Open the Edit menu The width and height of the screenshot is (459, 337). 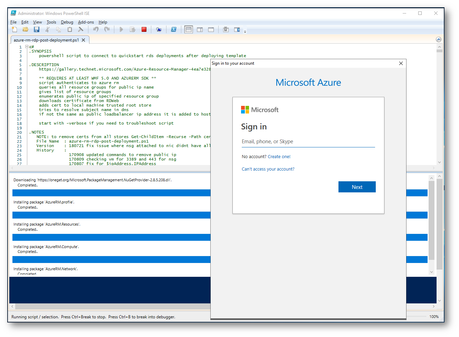pos(25,22)
